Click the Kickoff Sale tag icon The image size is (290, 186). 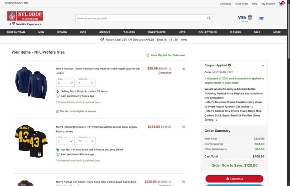[x=102, y=40]
